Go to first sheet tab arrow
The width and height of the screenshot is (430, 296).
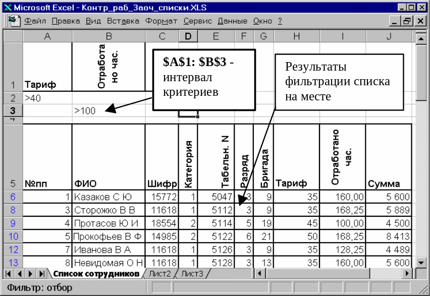[9, 274]
